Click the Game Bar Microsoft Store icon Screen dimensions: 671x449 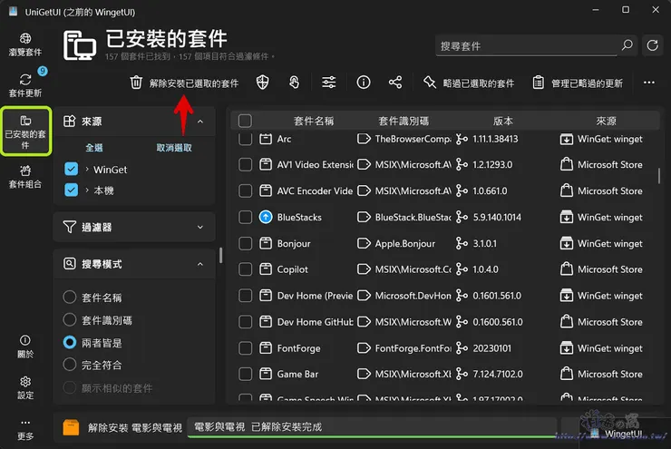[x=566, y=374]
